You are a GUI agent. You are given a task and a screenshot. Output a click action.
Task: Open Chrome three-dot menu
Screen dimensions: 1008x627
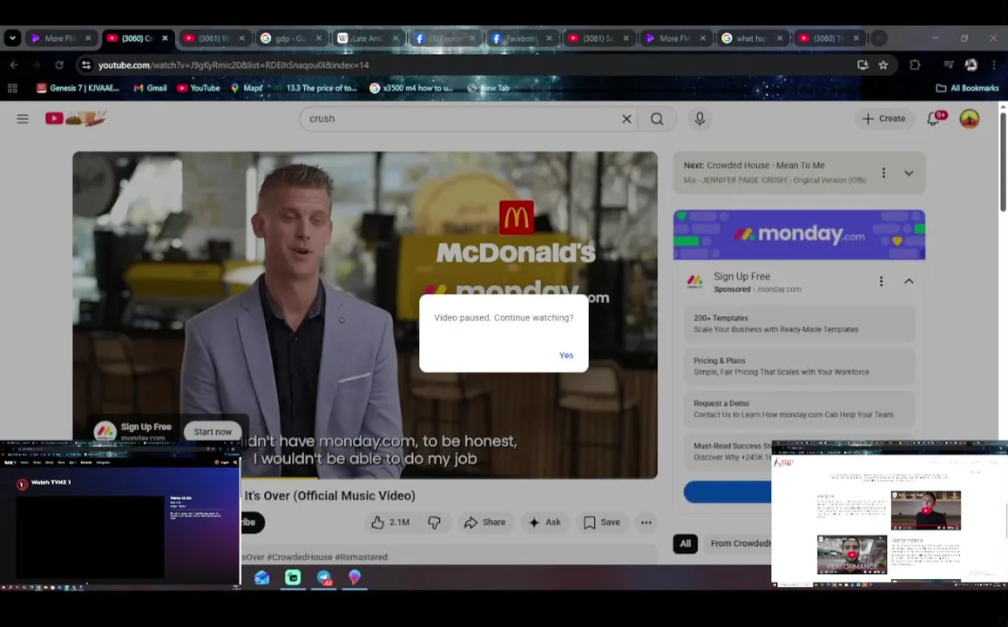(x=994, y=65)
